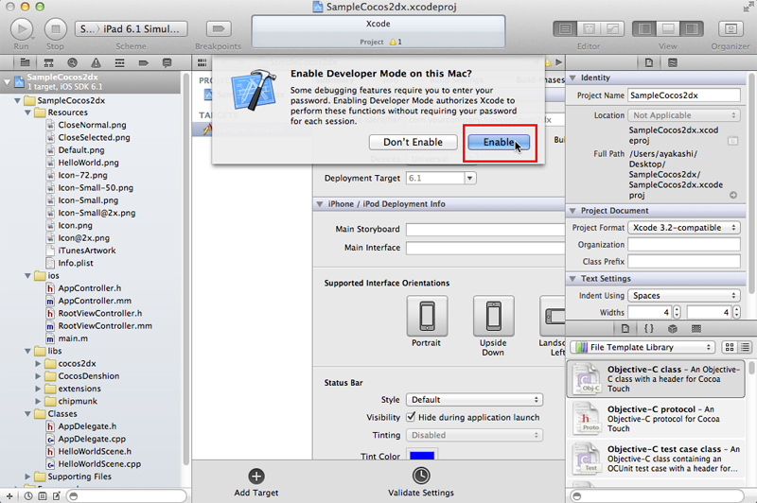This screenshot has height=503, width=757.
Task: Open the Project Format dropdown
Action: pos(684,228)
